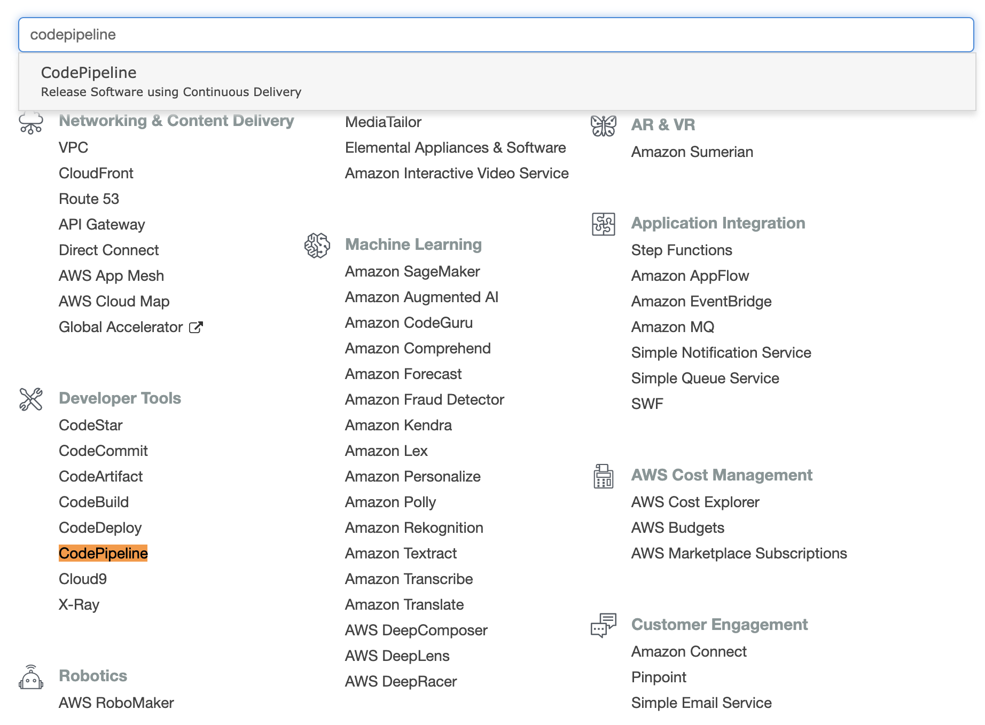
Task: Open Amazon Personalize
Action: 413,476
